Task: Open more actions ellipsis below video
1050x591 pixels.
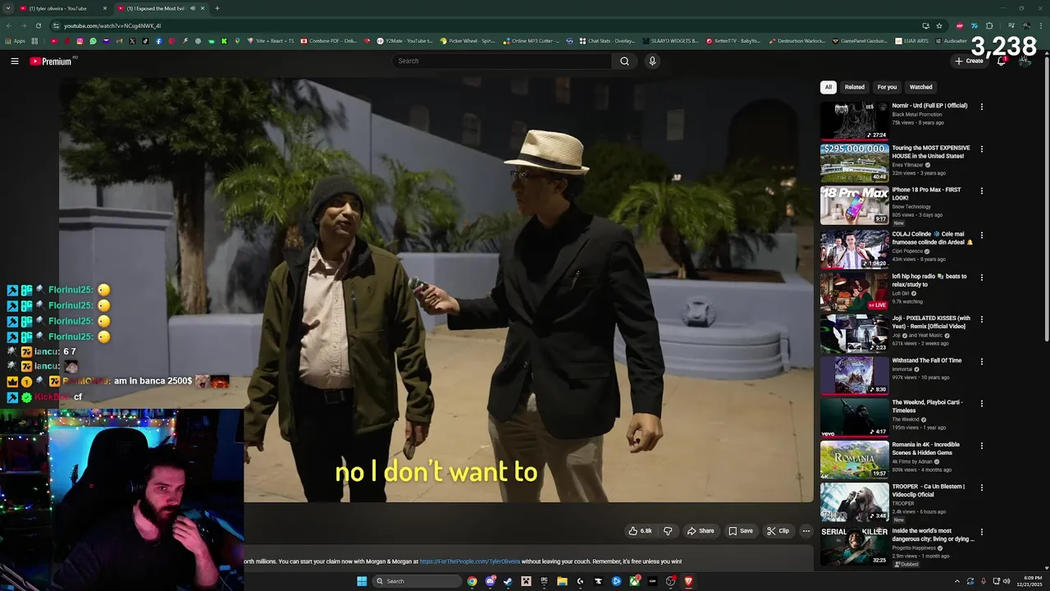Action: pyautogui.click(x=806, y=531)
